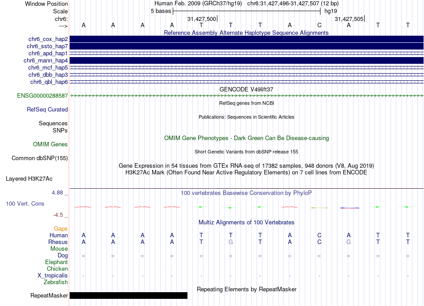Image resolution: width=424 pixels, height=306 pixels.
Task: Open the chr6_apd_hap1 alignment label
Action: coord(48,53)
